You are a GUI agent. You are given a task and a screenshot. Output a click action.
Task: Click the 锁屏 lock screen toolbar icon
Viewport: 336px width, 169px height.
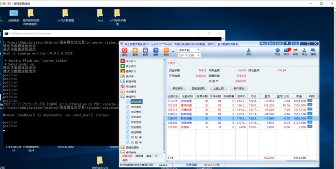146,52
